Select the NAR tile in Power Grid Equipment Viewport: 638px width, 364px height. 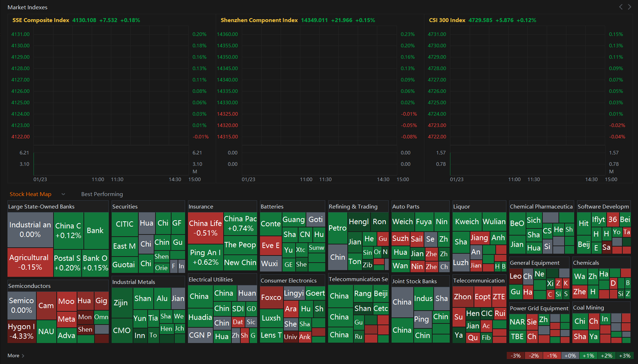[x=517, y=322]
